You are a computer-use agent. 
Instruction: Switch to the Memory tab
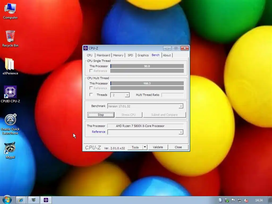(x=118, y=55)
